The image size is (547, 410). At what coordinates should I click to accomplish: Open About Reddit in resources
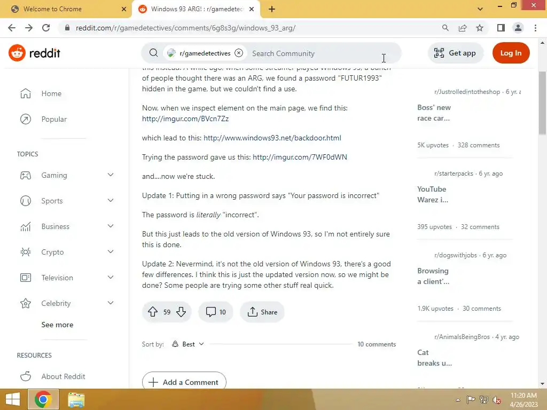[x=63, y=376]
